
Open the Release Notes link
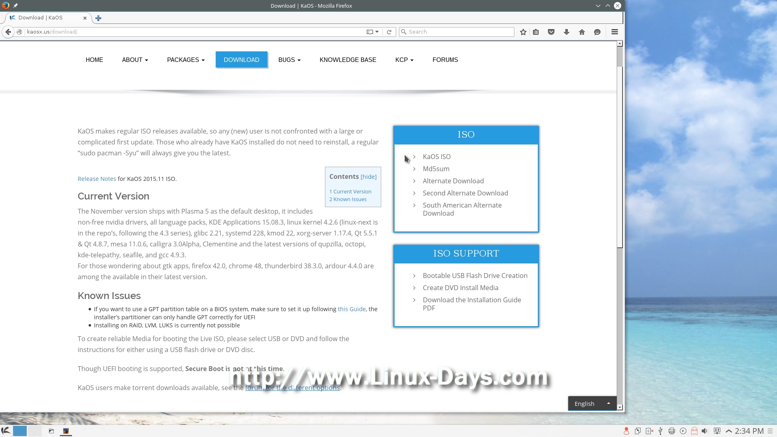(97, 179)
